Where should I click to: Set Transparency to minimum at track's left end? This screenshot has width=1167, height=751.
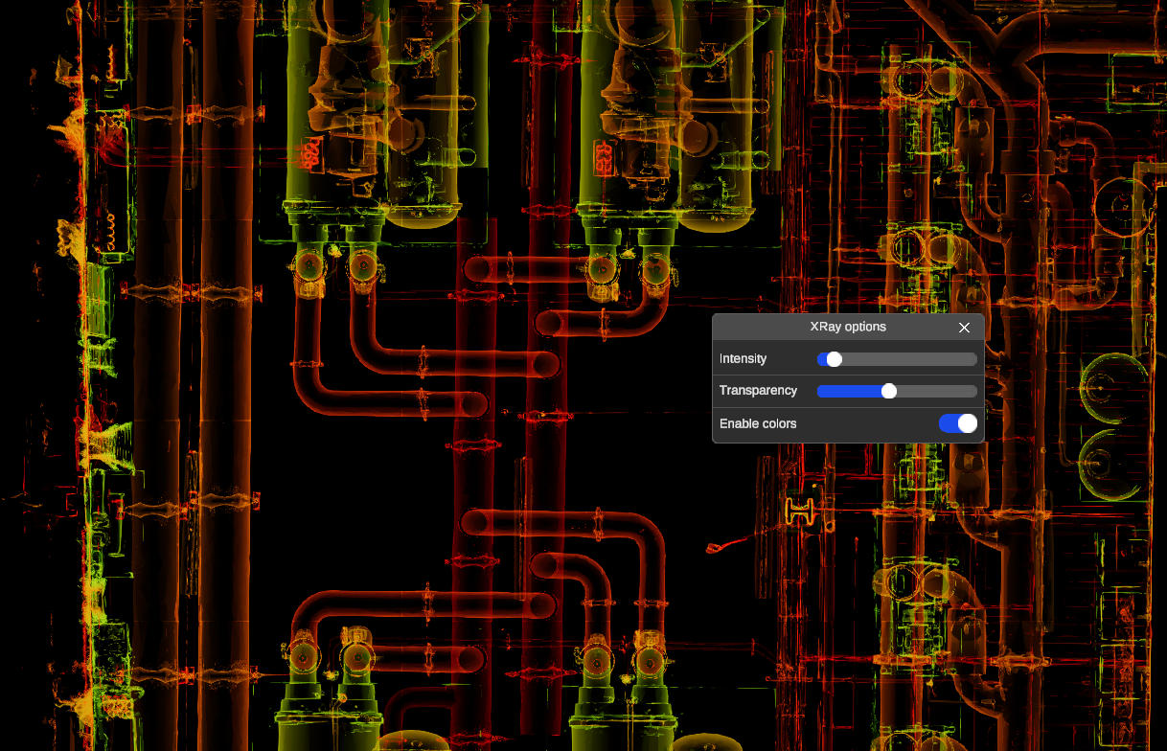pos(819,391)
